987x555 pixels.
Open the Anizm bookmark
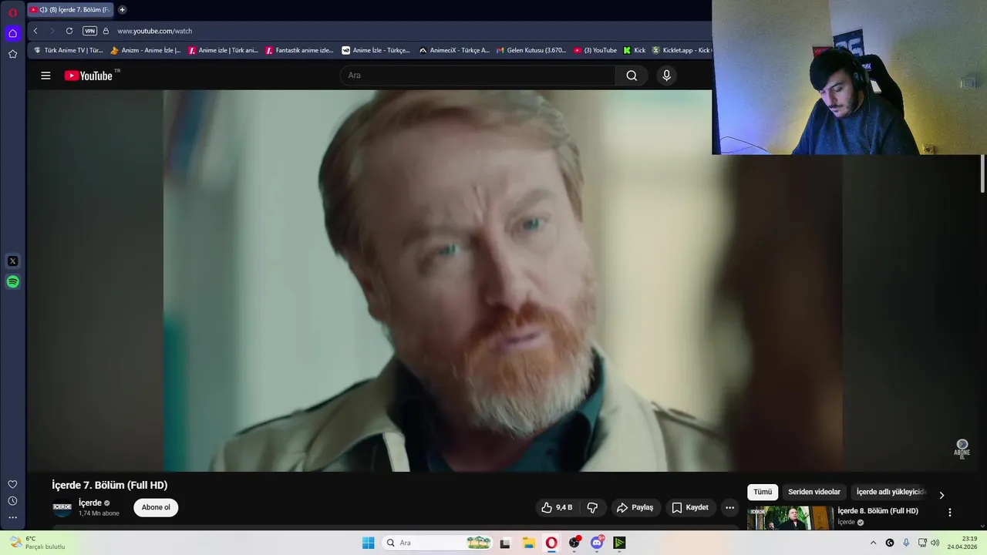[x=146, y=50]
